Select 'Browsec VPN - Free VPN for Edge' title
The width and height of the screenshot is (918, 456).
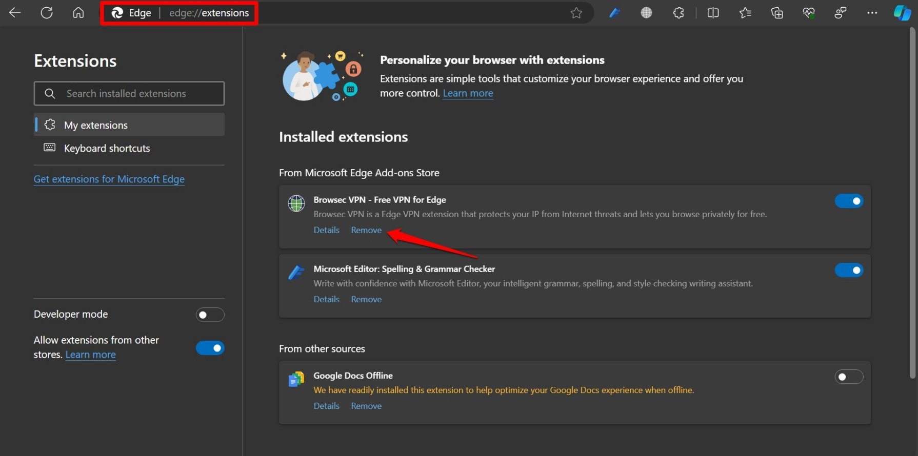(x=380, y=200)
